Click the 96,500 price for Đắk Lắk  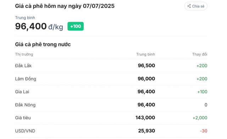146,65
